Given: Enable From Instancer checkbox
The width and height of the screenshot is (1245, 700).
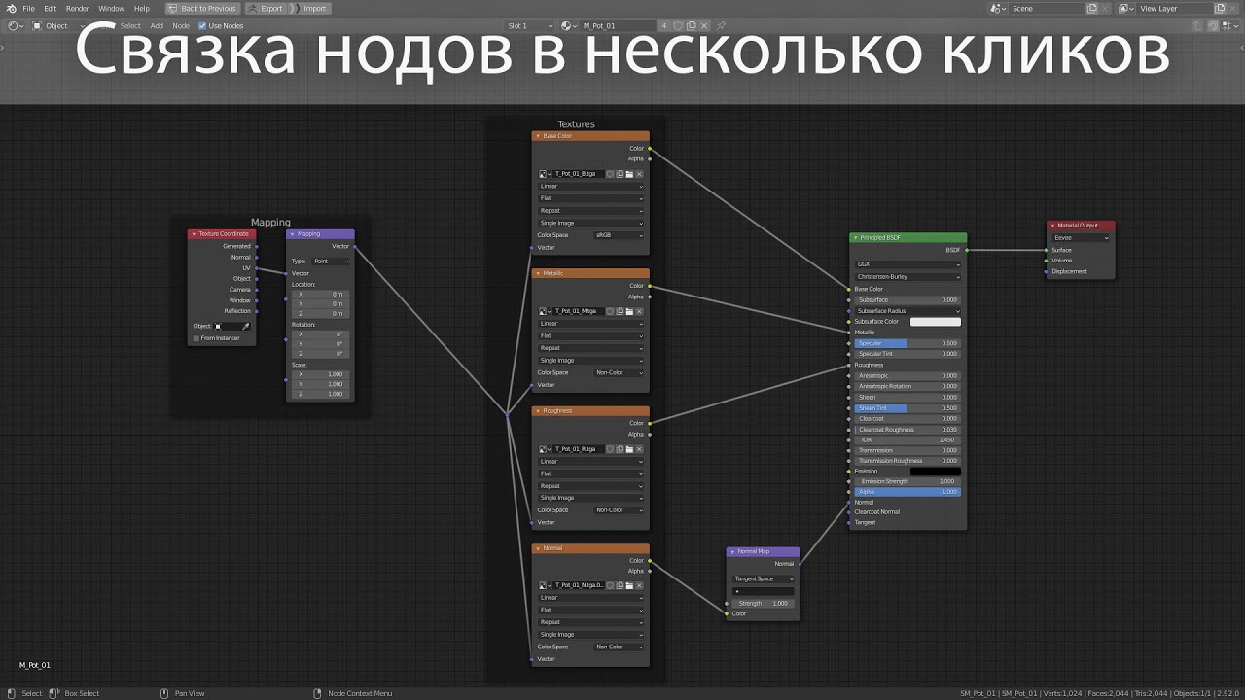Looking at the screenshot, I should click(196, 338).
